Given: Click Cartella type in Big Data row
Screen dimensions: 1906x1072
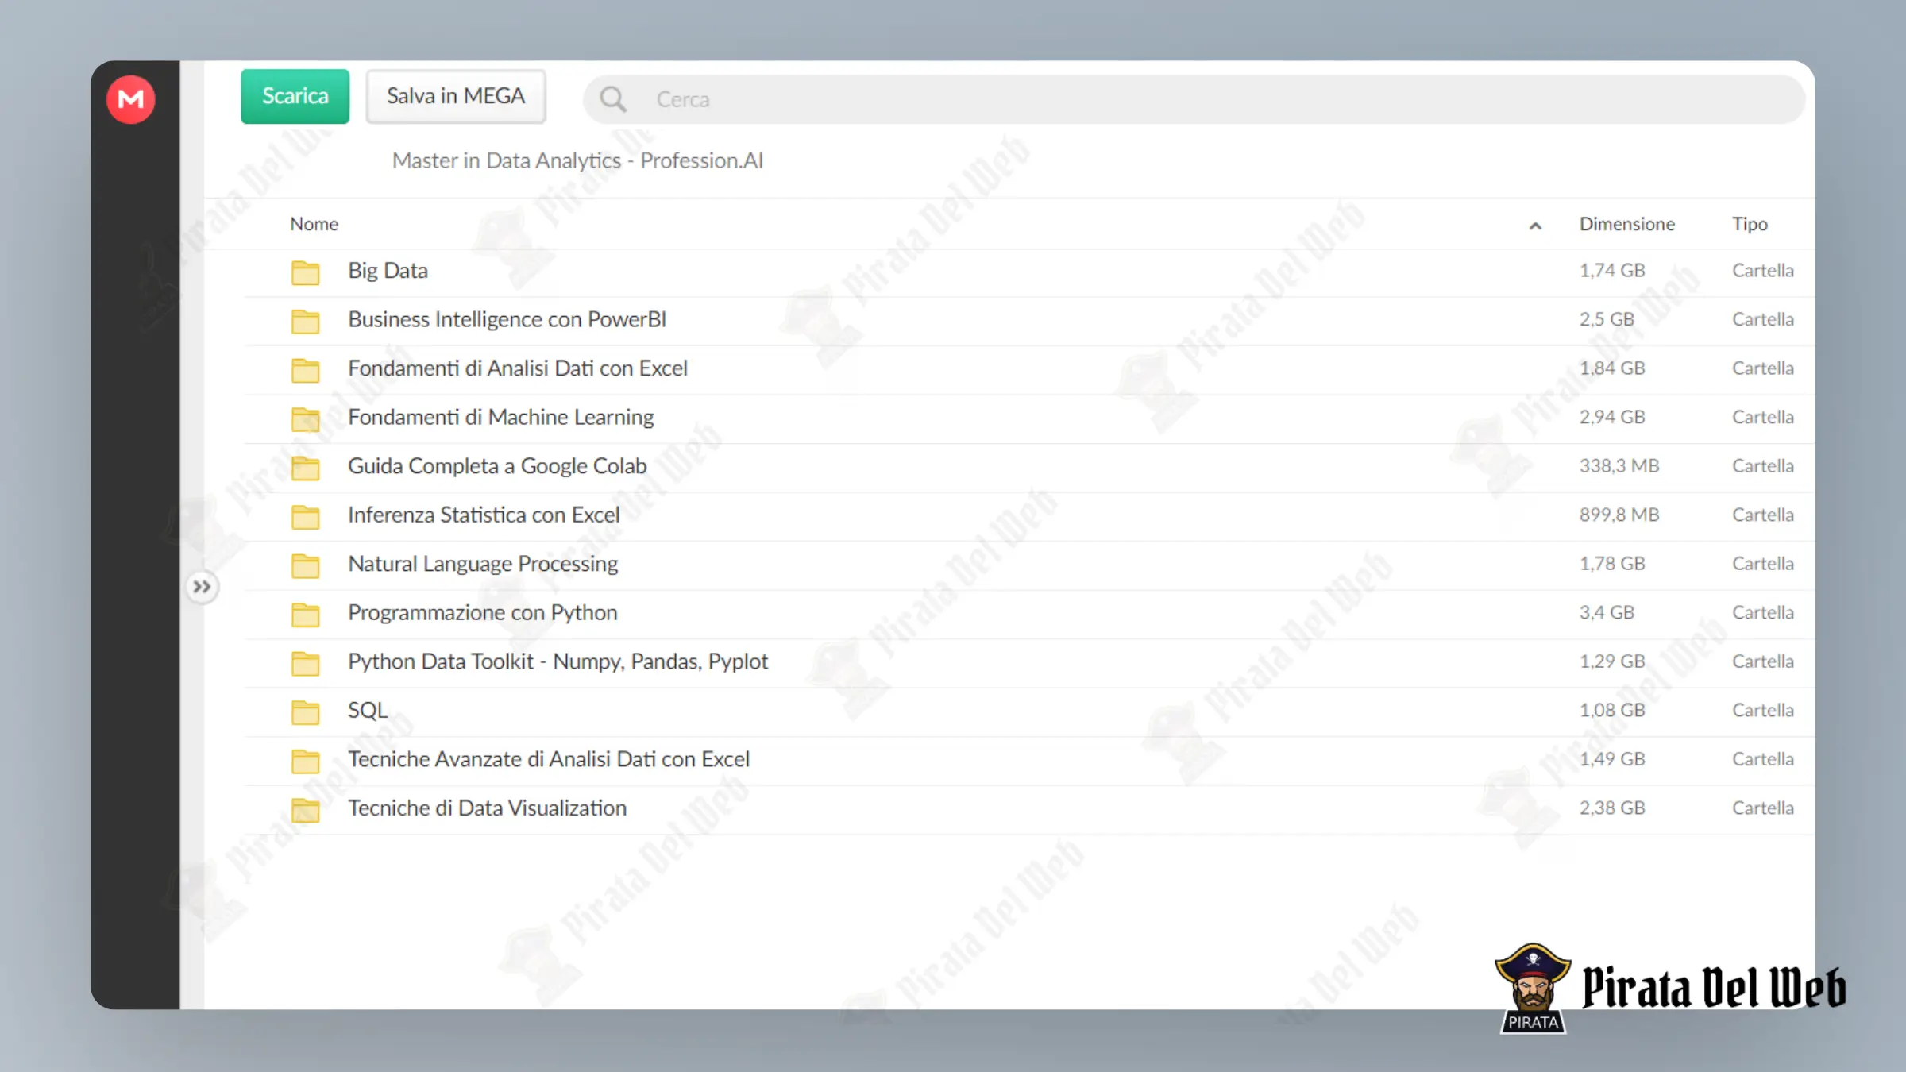Looking at the screenshot, I should point(1763,271).
